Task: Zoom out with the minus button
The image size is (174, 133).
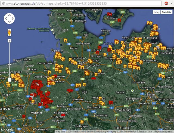Action: pyautogui.click(x=10, y=80)
